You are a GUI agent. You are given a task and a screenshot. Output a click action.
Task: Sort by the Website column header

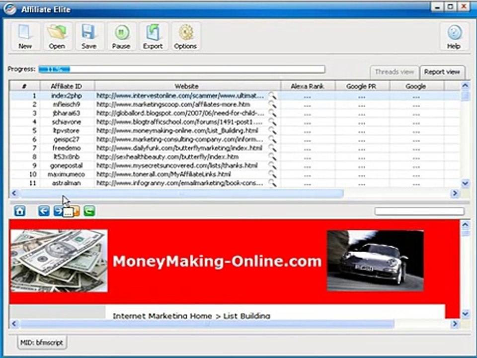187,86
